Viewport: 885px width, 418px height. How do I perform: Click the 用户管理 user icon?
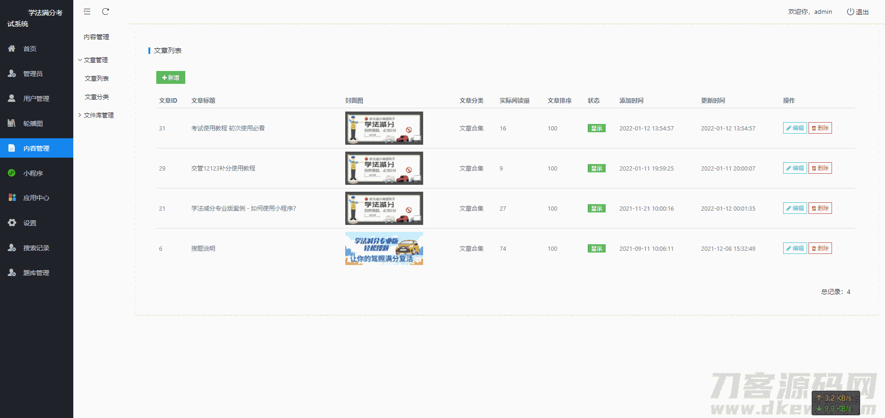[12, 98]
